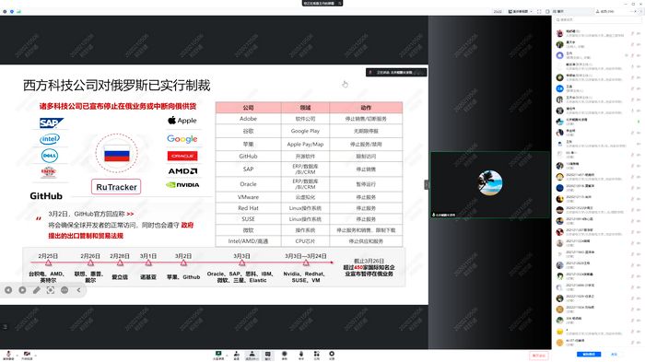Click the red leave meeting button

coord(538,355)
